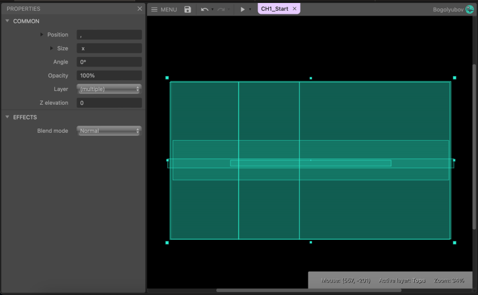The image size is (478, 295).
Task: Click the Z elevation value field
Action: [109, 103]
